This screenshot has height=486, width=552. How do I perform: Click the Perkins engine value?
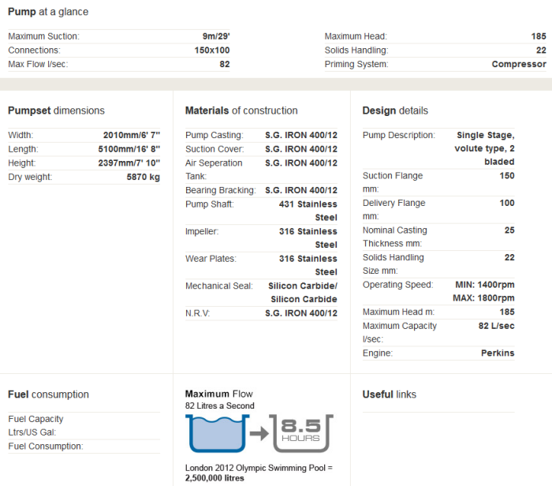[497, 353]
